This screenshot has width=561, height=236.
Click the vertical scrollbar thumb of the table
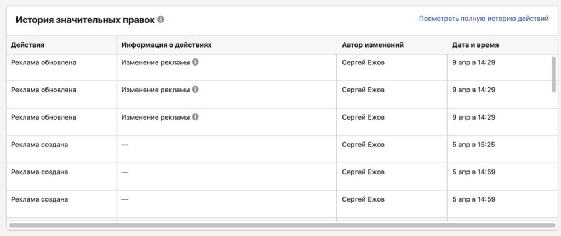(x=554, y=74)
